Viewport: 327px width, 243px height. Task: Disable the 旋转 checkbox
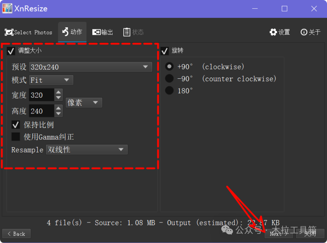(x=164, y=51)
